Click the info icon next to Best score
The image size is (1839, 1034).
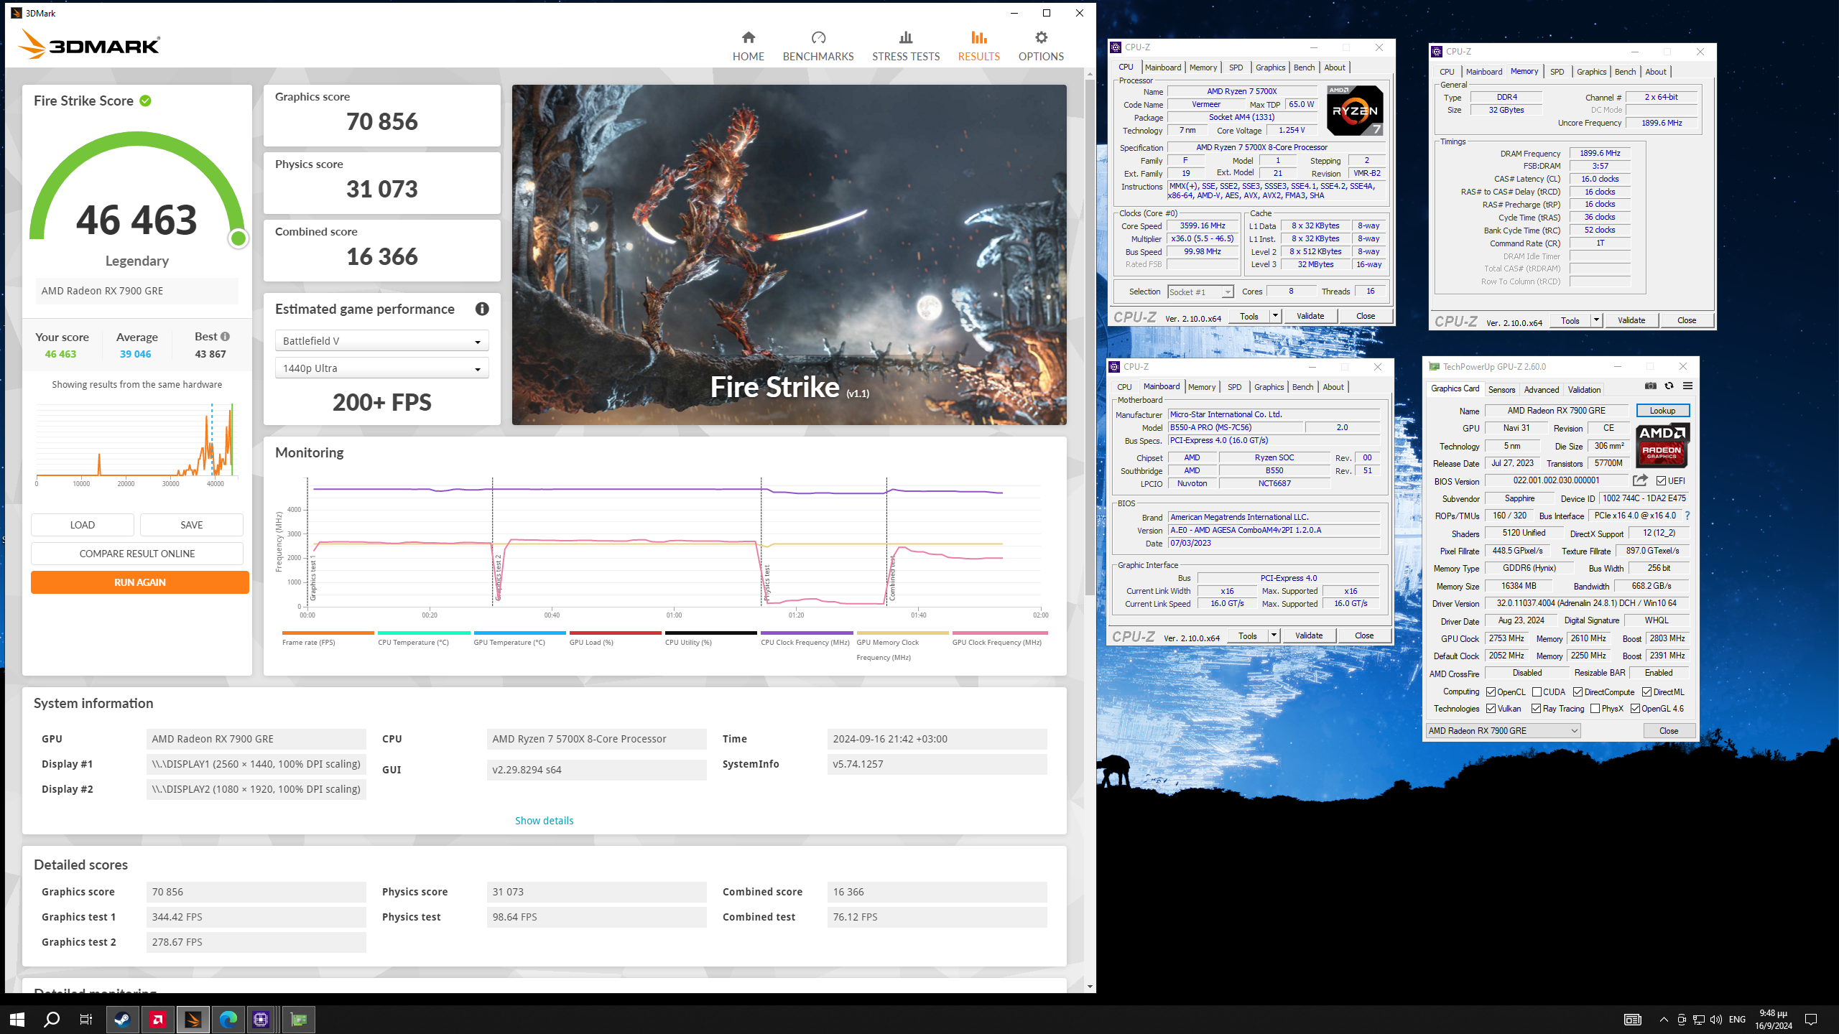pyautogui.click(x=226, y=336)
